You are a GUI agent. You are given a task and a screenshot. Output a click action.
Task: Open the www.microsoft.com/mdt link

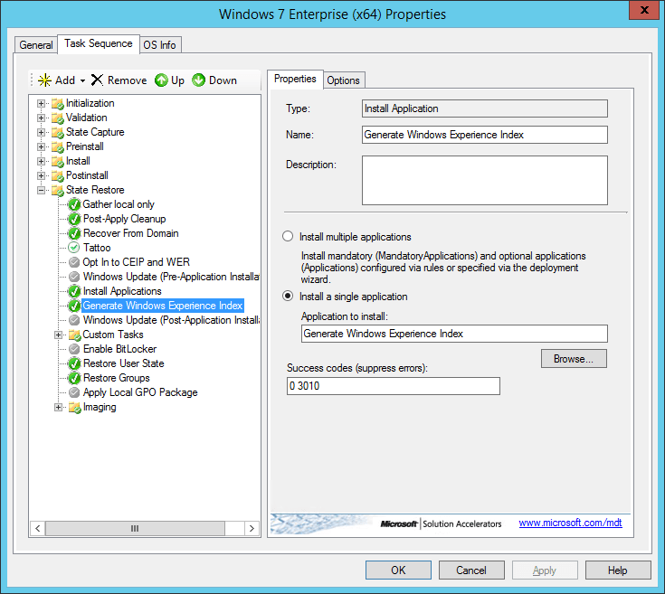point(570,523)
